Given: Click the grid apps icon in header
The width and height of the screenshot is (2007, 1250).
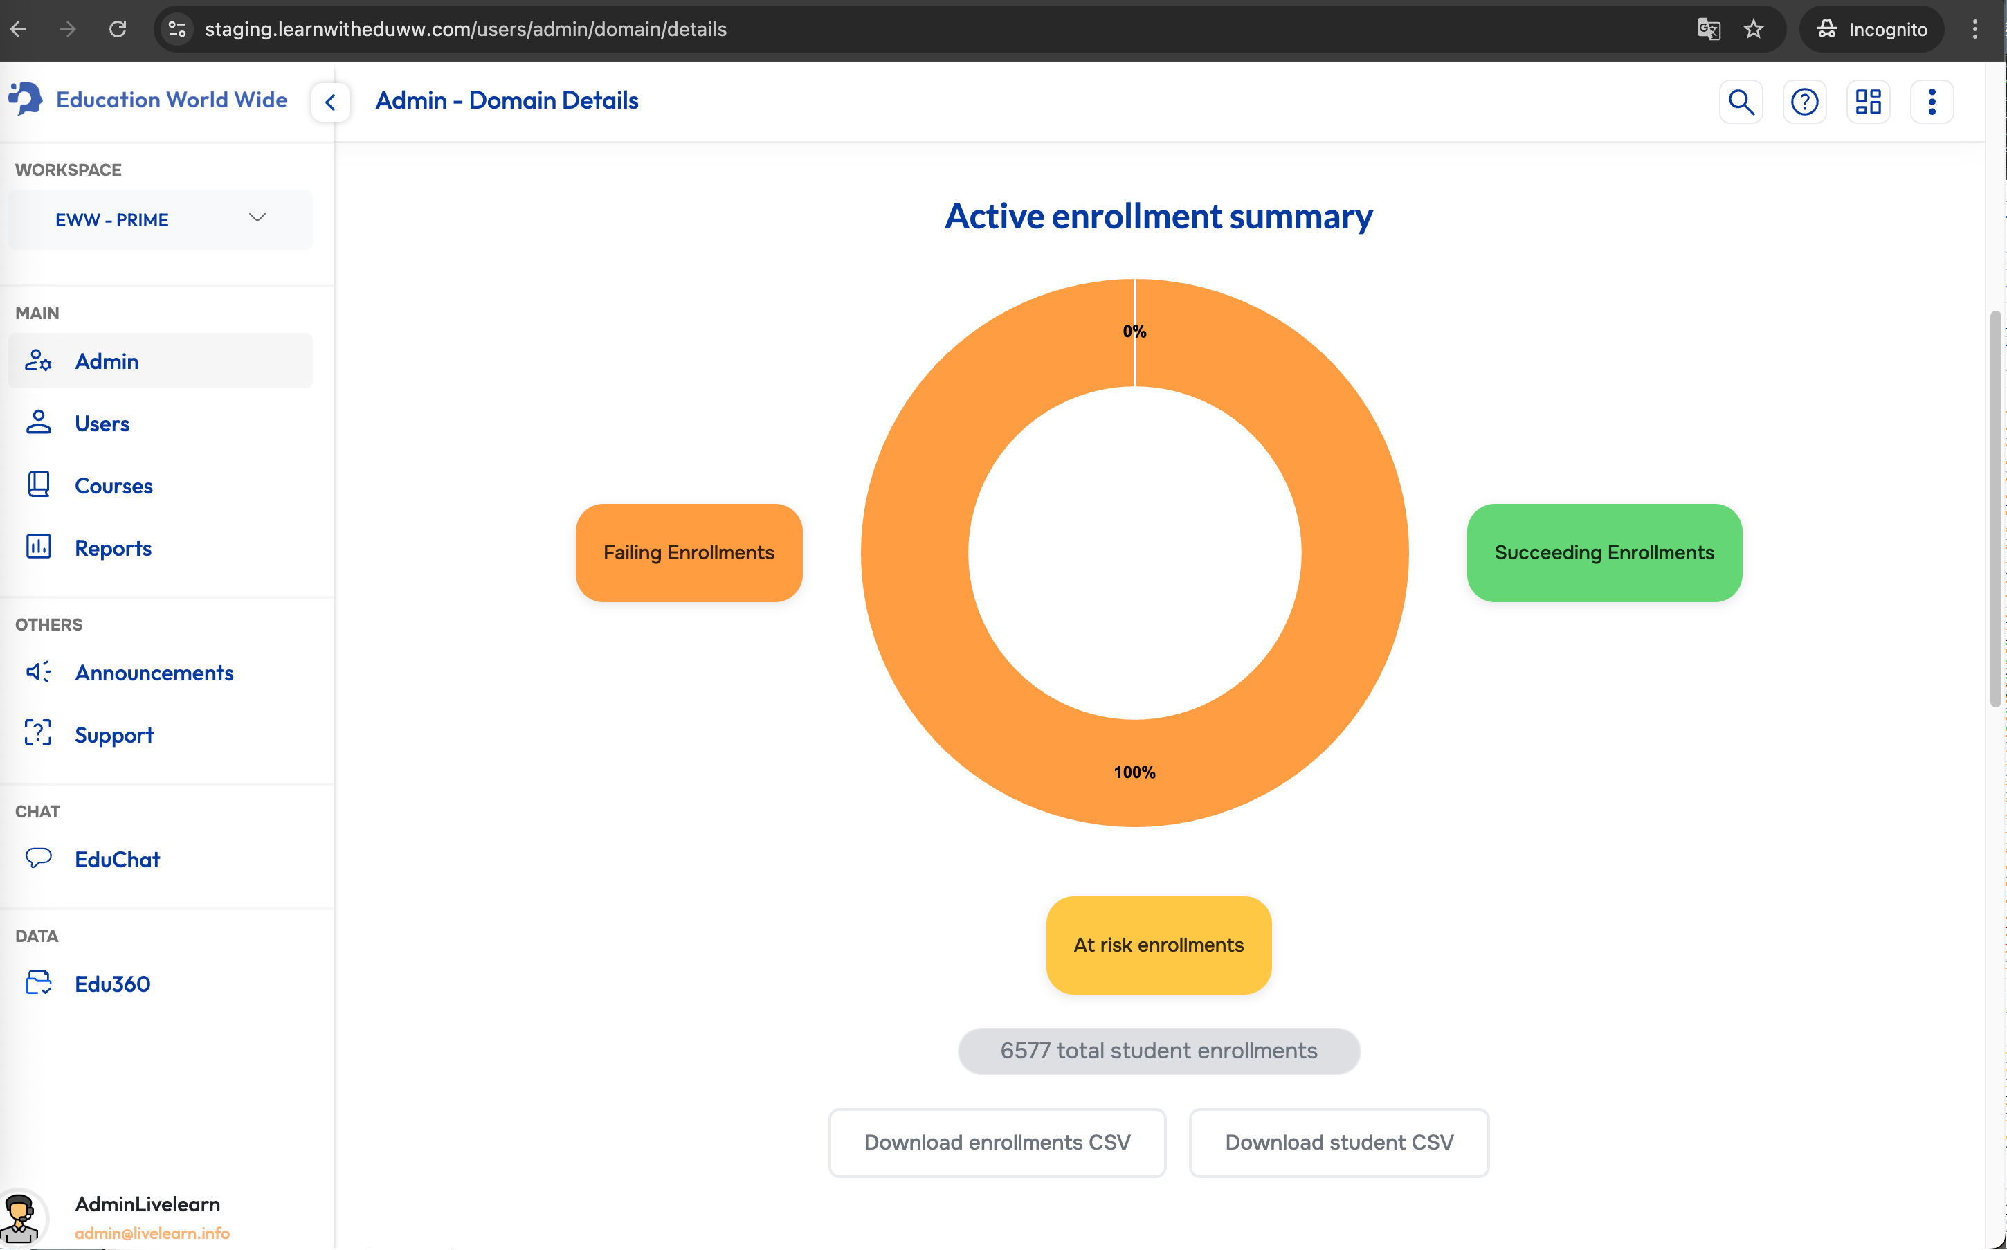Looking at the screenshot, I should tap(1867, 102).
